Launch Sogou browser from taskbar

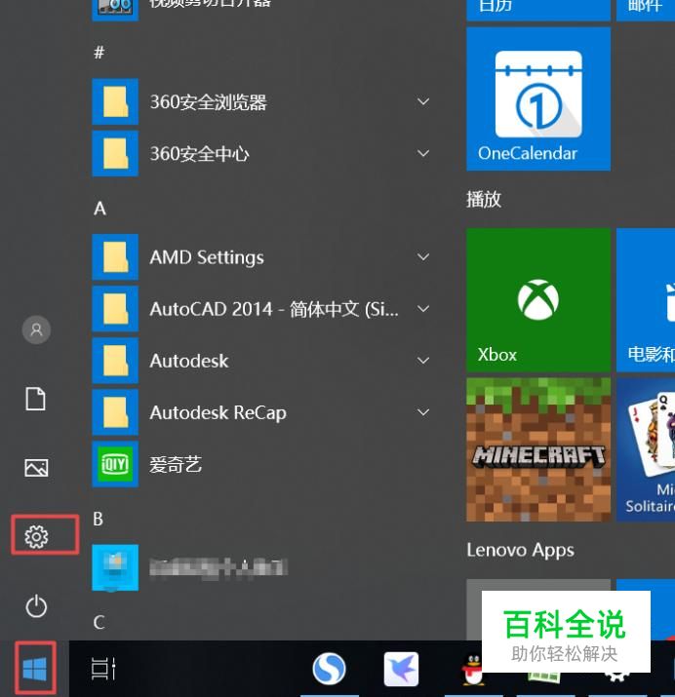coord(329,669)
